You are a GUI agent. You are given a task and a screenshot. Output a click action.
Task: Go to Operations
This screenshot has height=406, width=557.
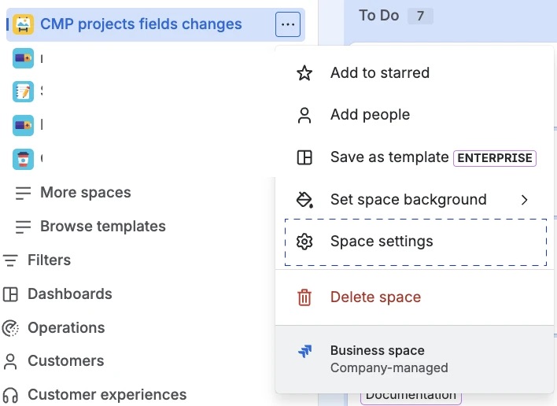click(x=66, y=328)
